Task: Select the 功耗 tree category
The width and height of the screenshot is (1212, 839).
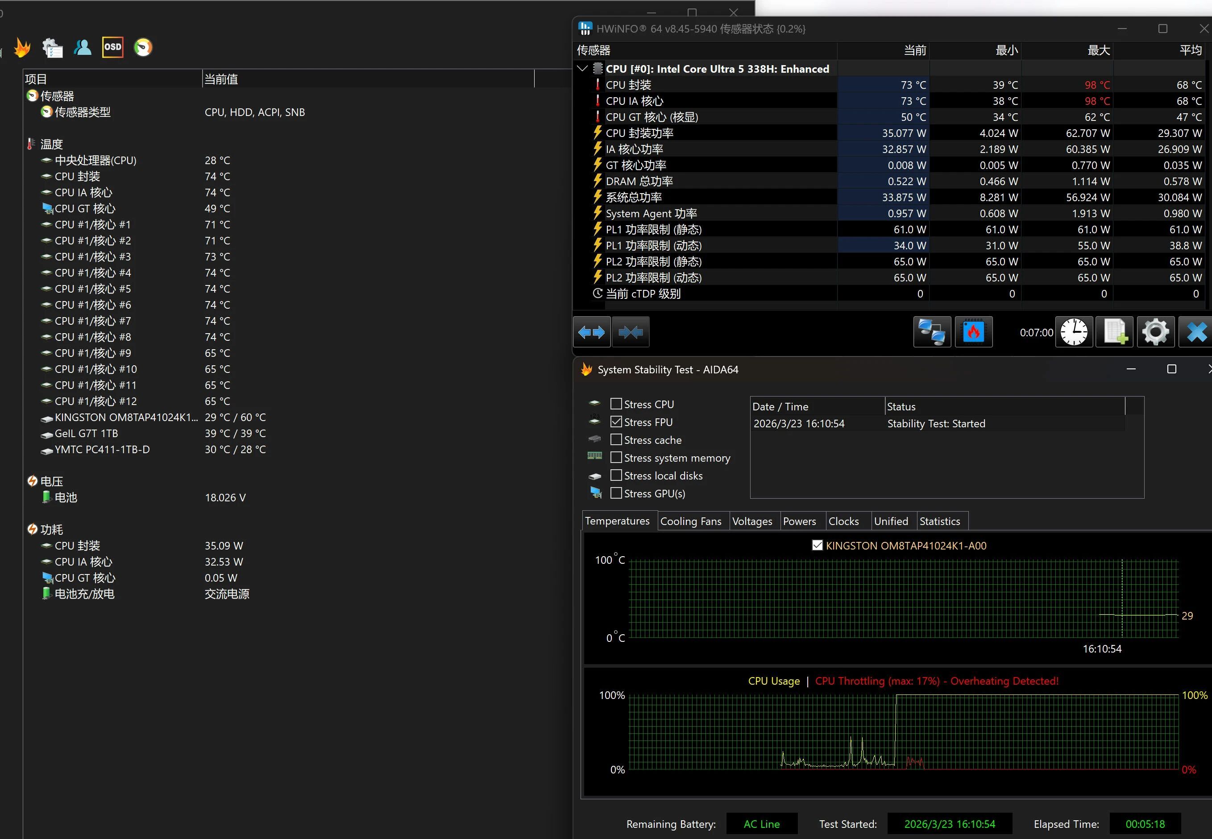Action: click(51, 529)
